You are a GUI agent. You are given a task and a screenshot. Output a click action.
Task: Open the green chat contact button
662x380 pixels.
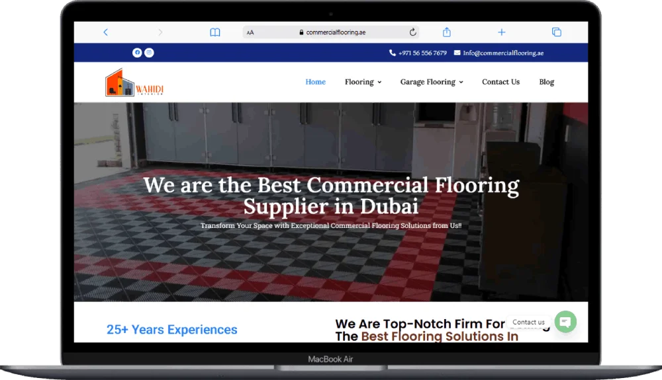pos(565,322)
